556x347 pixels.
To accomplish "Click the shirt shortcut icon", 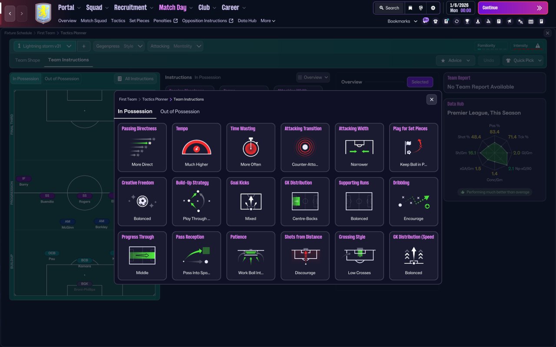I will click(435, 21).
